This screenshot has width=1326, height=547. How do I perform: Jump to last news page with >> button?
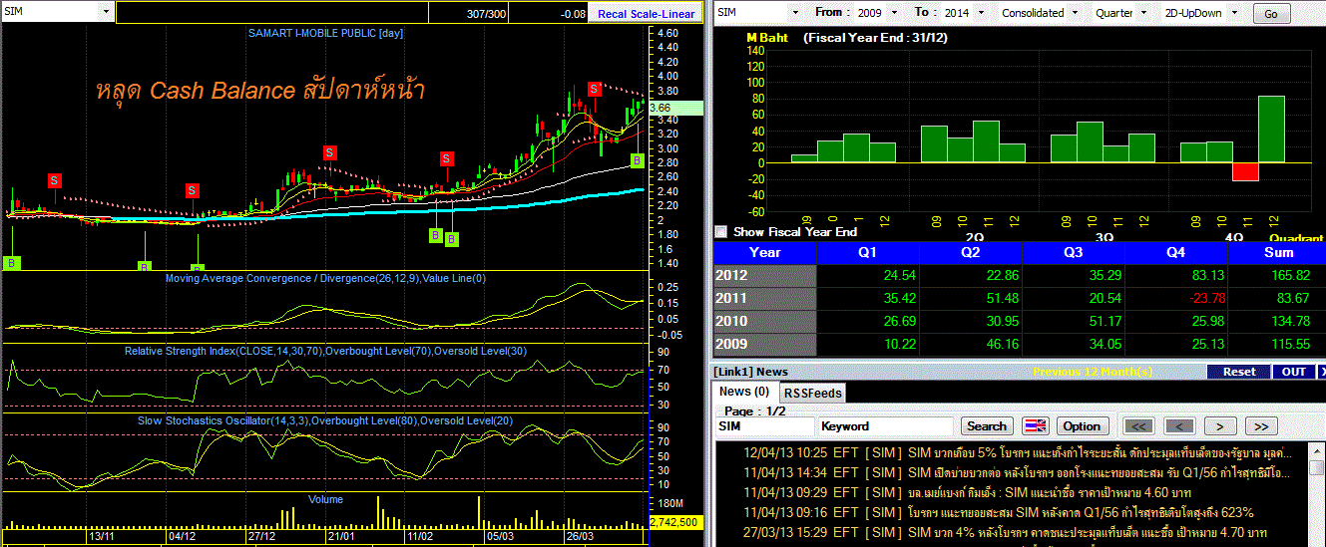click(x=1261, y=426)
